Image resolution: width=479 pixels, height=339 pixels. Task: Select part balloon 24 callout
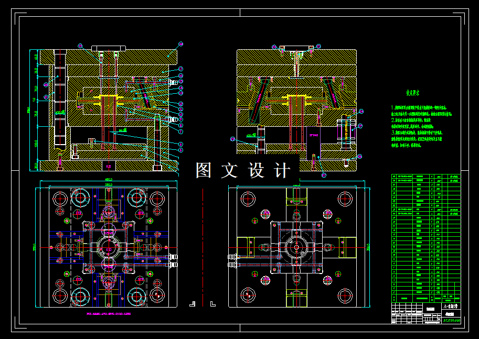tap(361, 112)
